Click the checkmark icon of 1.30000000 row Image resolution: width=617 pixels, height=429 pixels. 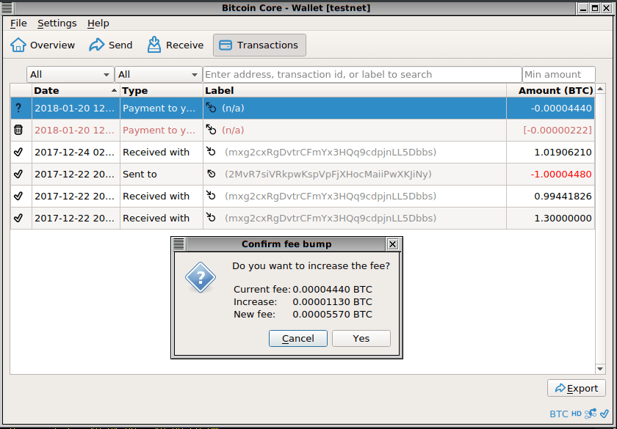18,218
